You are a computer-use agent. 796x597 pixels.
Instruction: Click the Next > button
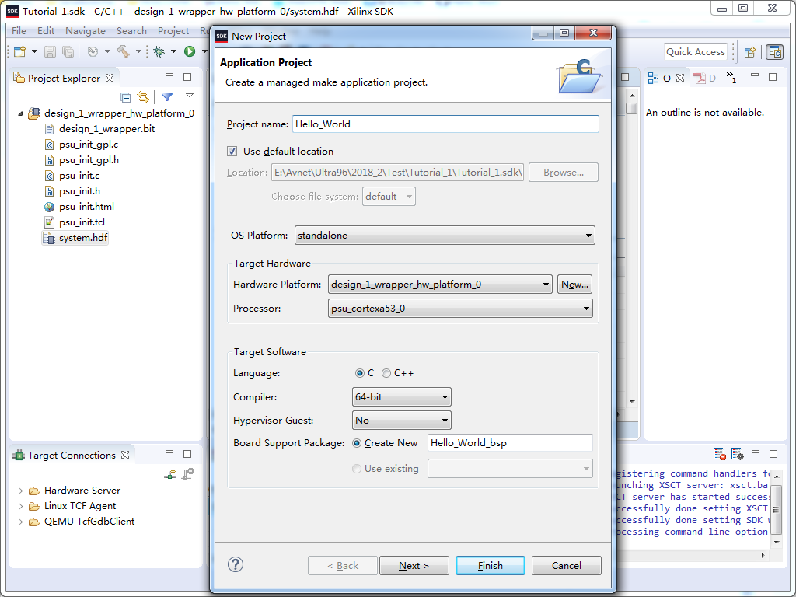tap(414, 566)
